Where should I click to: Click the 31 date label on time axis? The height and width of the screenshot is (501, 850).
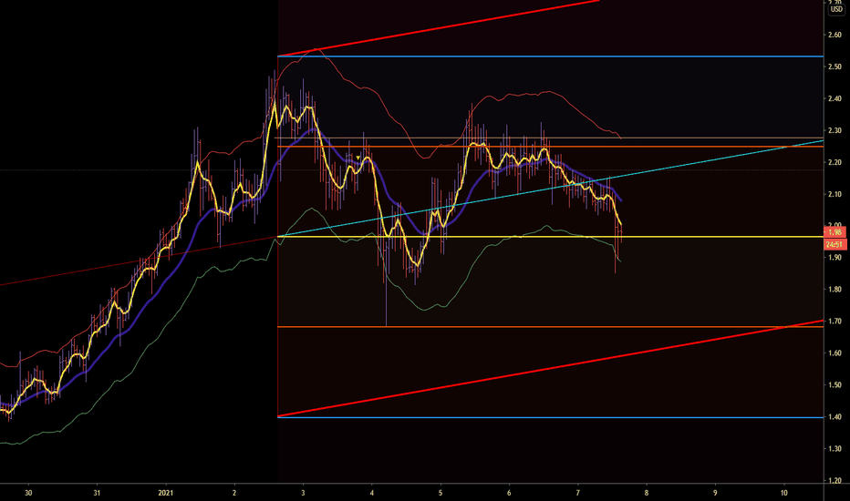(x=97, y=493)
